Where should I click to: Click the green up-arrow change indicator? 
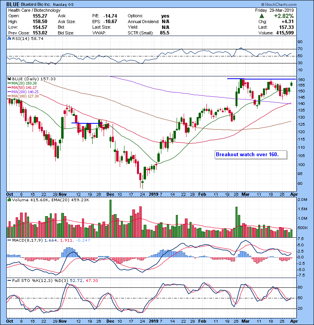click(x=262, y=16)
